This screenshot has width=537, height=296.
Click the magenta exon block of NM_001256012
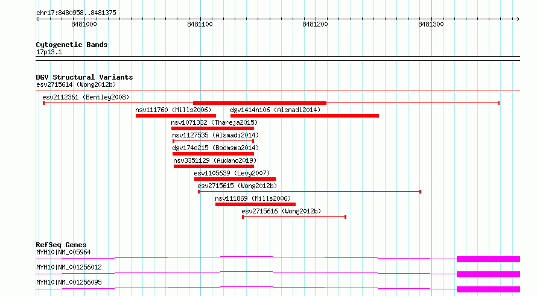[488, 274]
